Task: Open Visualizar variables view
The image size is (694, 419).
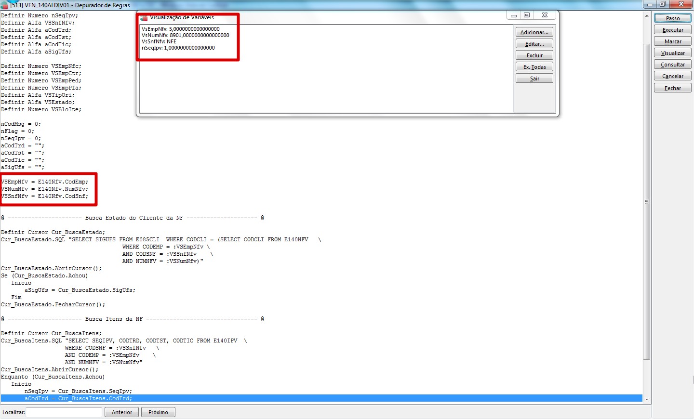Action: (x=672, y=53)
